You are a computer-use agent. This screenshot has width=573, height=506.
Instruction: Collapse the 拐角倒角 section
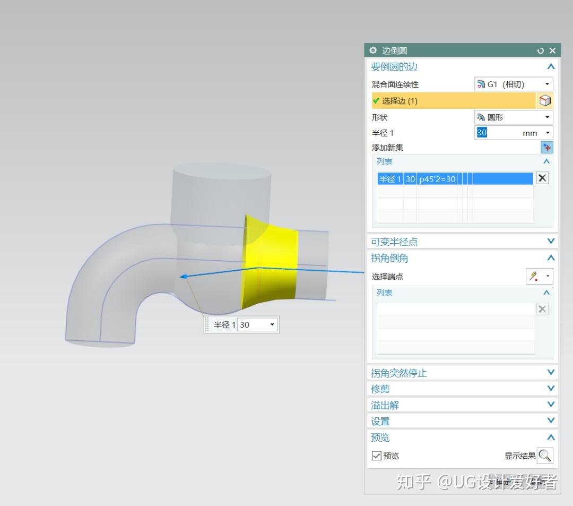coord(551,258)
